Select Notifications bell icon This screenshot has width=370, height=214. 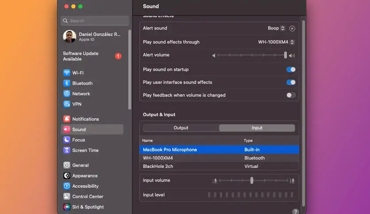coord(67,119)
